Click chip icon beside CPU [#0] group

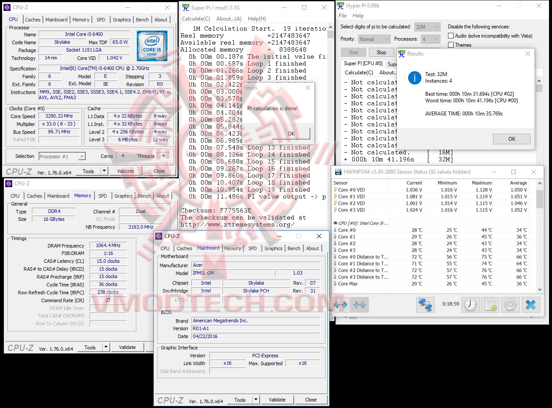335,223
